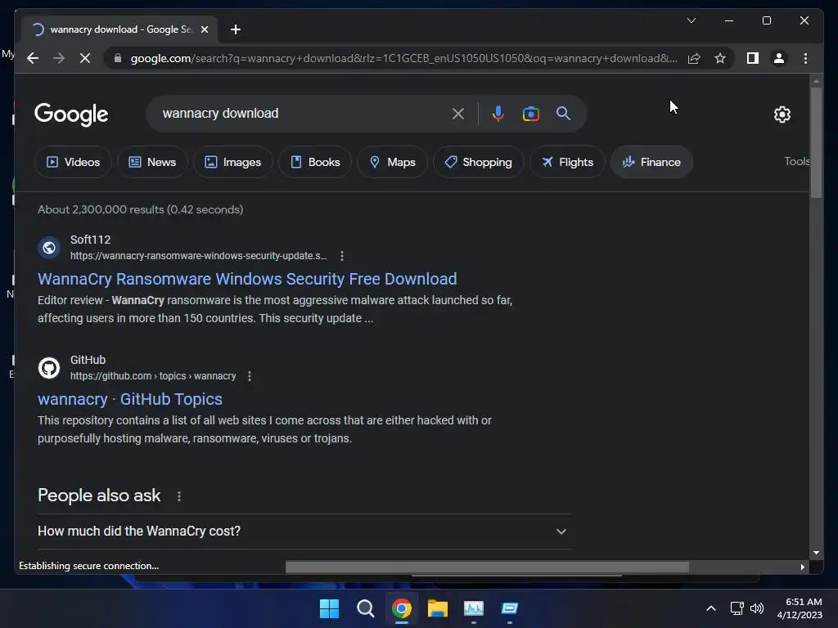Viewport: 838px width, 628px height.
Task: Filter results by Images
Action: 233,162
